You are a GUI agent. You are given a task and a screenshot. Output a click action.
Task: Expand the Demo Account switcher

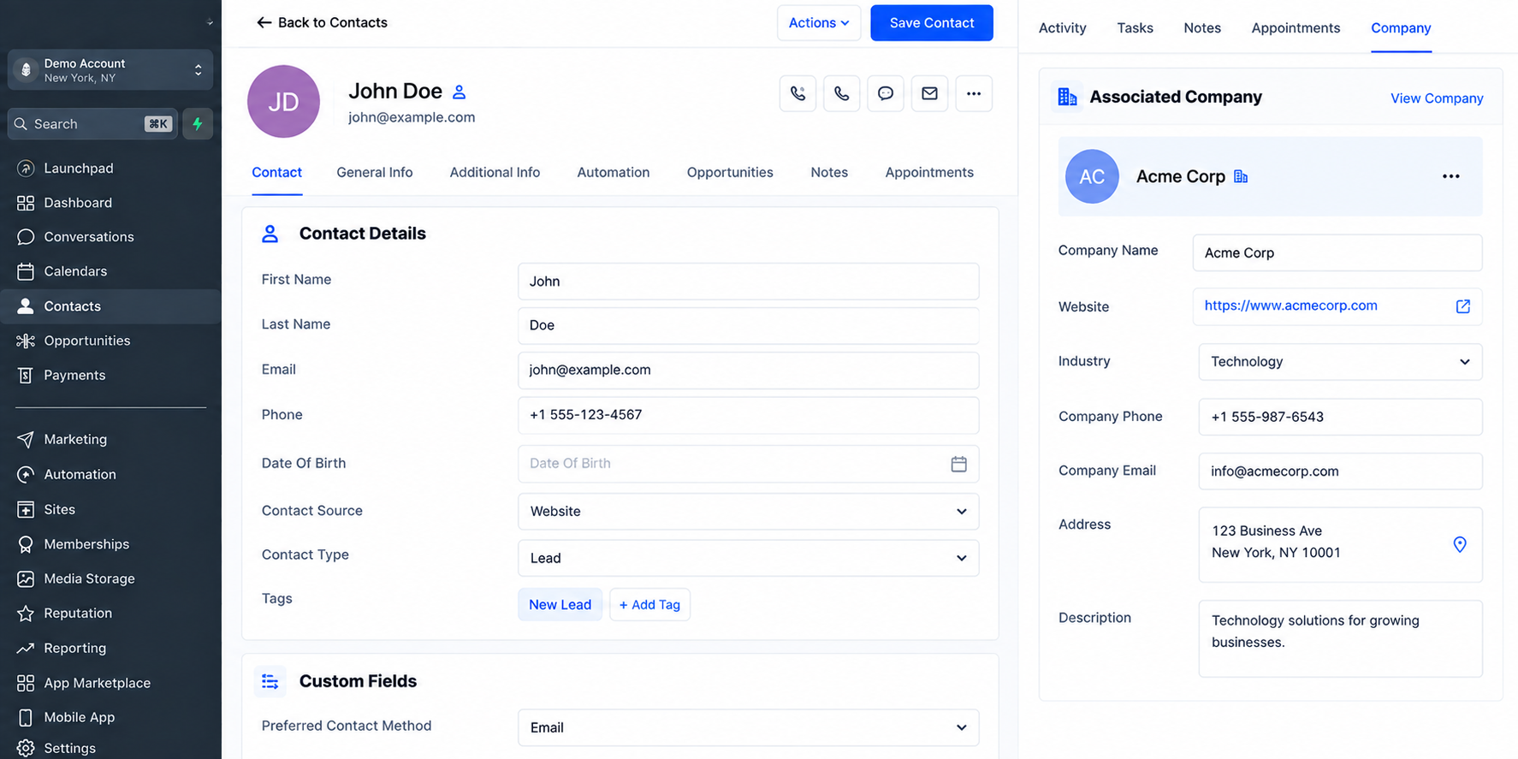point(110,70)
